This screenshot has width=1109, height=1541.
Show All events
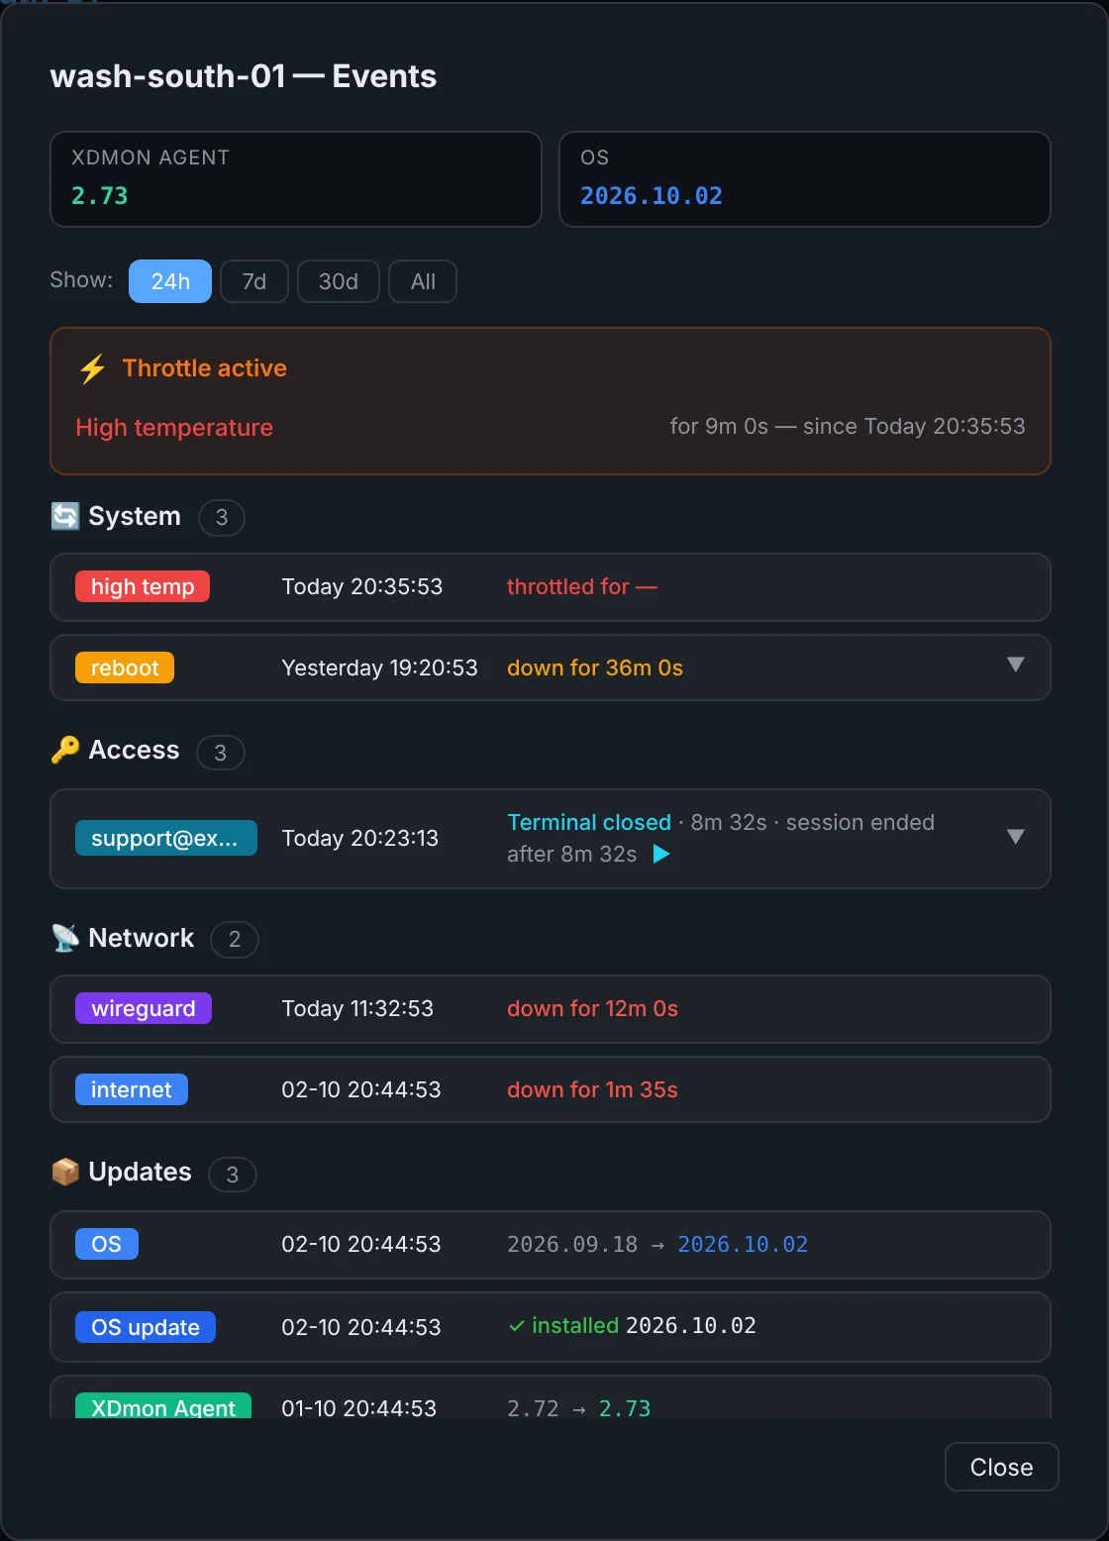tap(423, 281)
